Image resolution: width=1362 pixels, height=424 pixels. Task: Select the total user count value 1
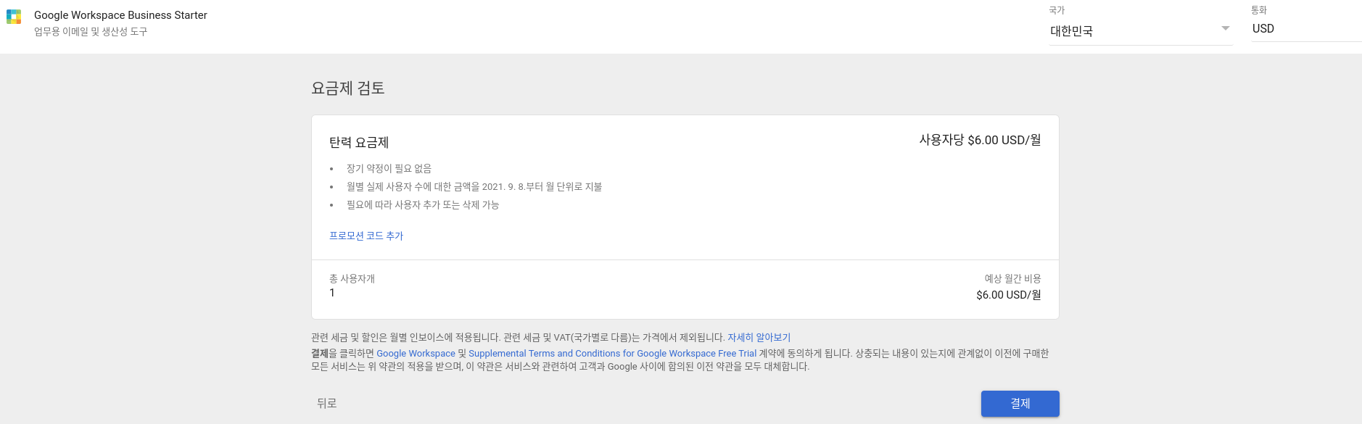click(332, 293)
